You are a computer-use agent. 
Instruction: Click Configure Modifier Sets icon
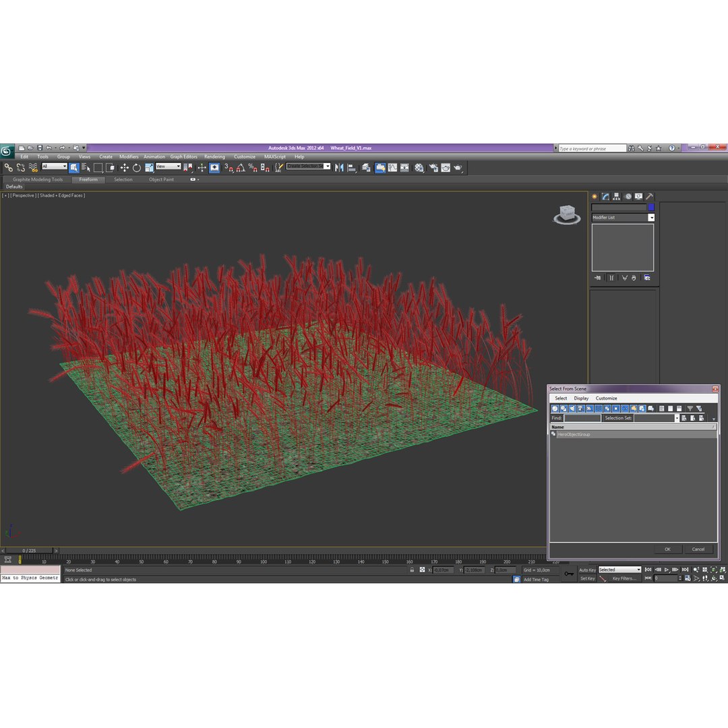coord(646,278)
